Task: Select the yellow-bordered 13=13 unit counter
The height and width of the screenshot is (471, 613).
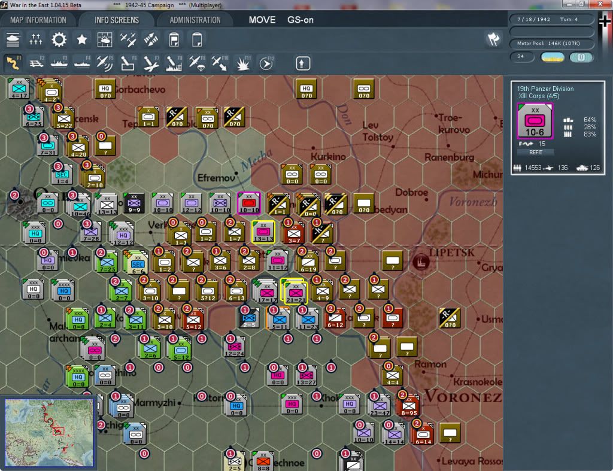Action: pos(263,232)
